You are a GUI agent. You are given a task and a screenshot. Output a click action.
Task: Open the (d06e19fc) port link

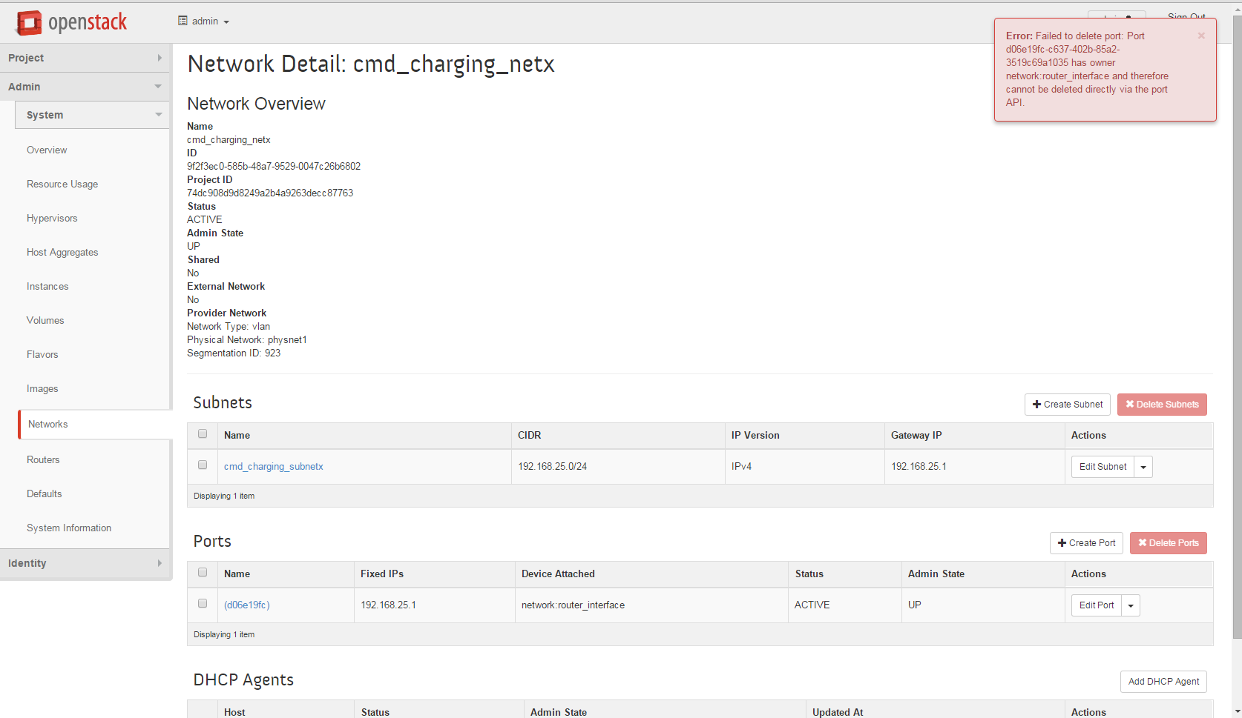pyautogui.click(x=246, y=605)
